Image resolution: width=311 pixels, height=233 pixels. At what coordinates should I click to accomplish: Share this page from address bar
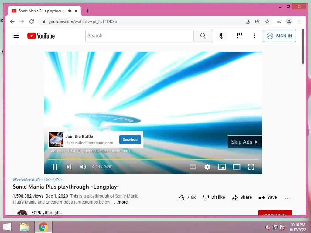(258, 22)
